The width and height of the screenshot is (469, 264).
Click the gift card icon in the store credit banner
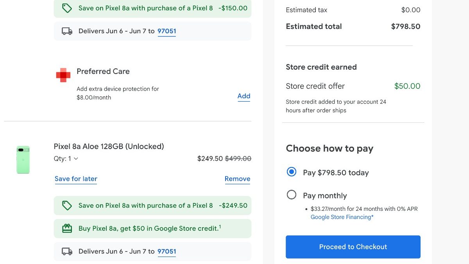coord(67,228)
